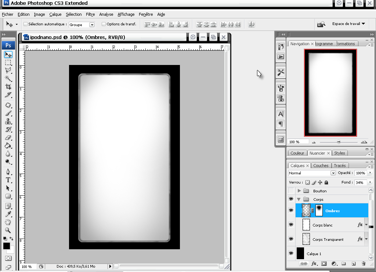Select the Rectangular Marquee tool
This screenshot has width=376, height=272.
pyautogui.click(x=8, y=63)
